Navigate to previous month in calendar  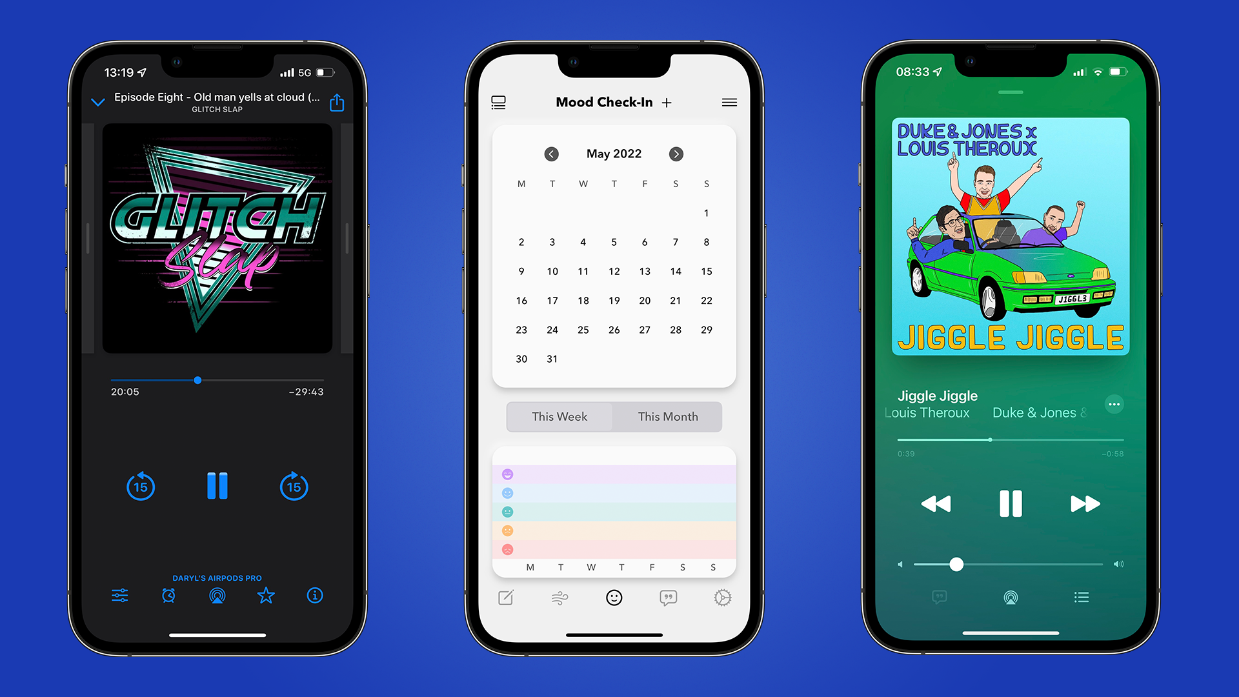tap(552, 153)
